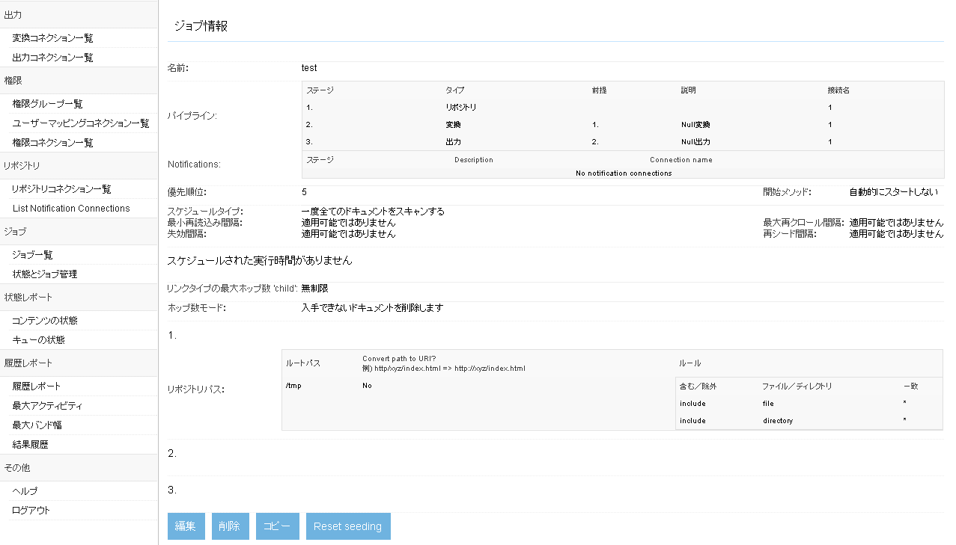Collapse the 状態レポート sidebar section
956x545 pixels.
tap(28, 297)
